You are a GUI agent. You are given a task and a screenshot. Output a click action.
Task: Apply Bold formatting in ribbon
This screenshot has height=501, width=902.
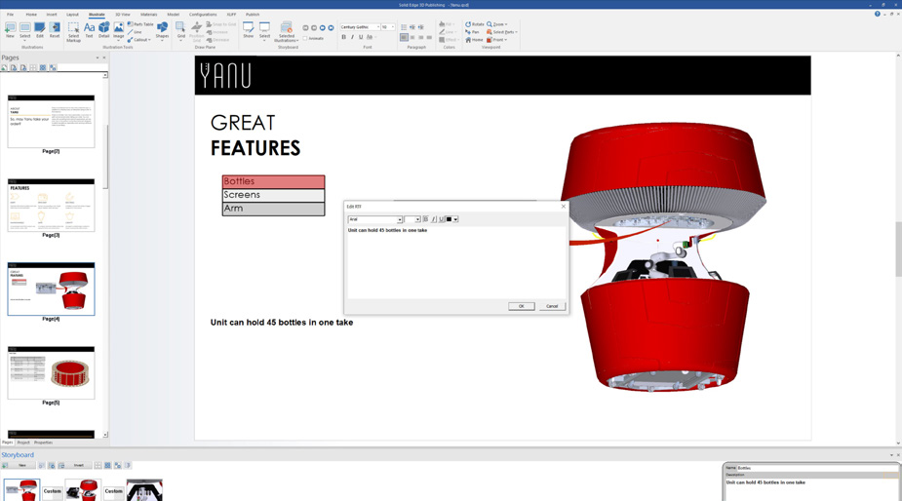(344, 37)
